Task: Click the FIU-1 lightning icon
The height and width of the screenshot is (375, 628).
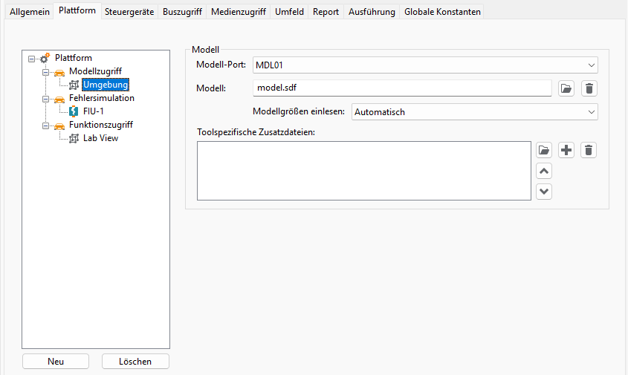Action: pos(74,111)
